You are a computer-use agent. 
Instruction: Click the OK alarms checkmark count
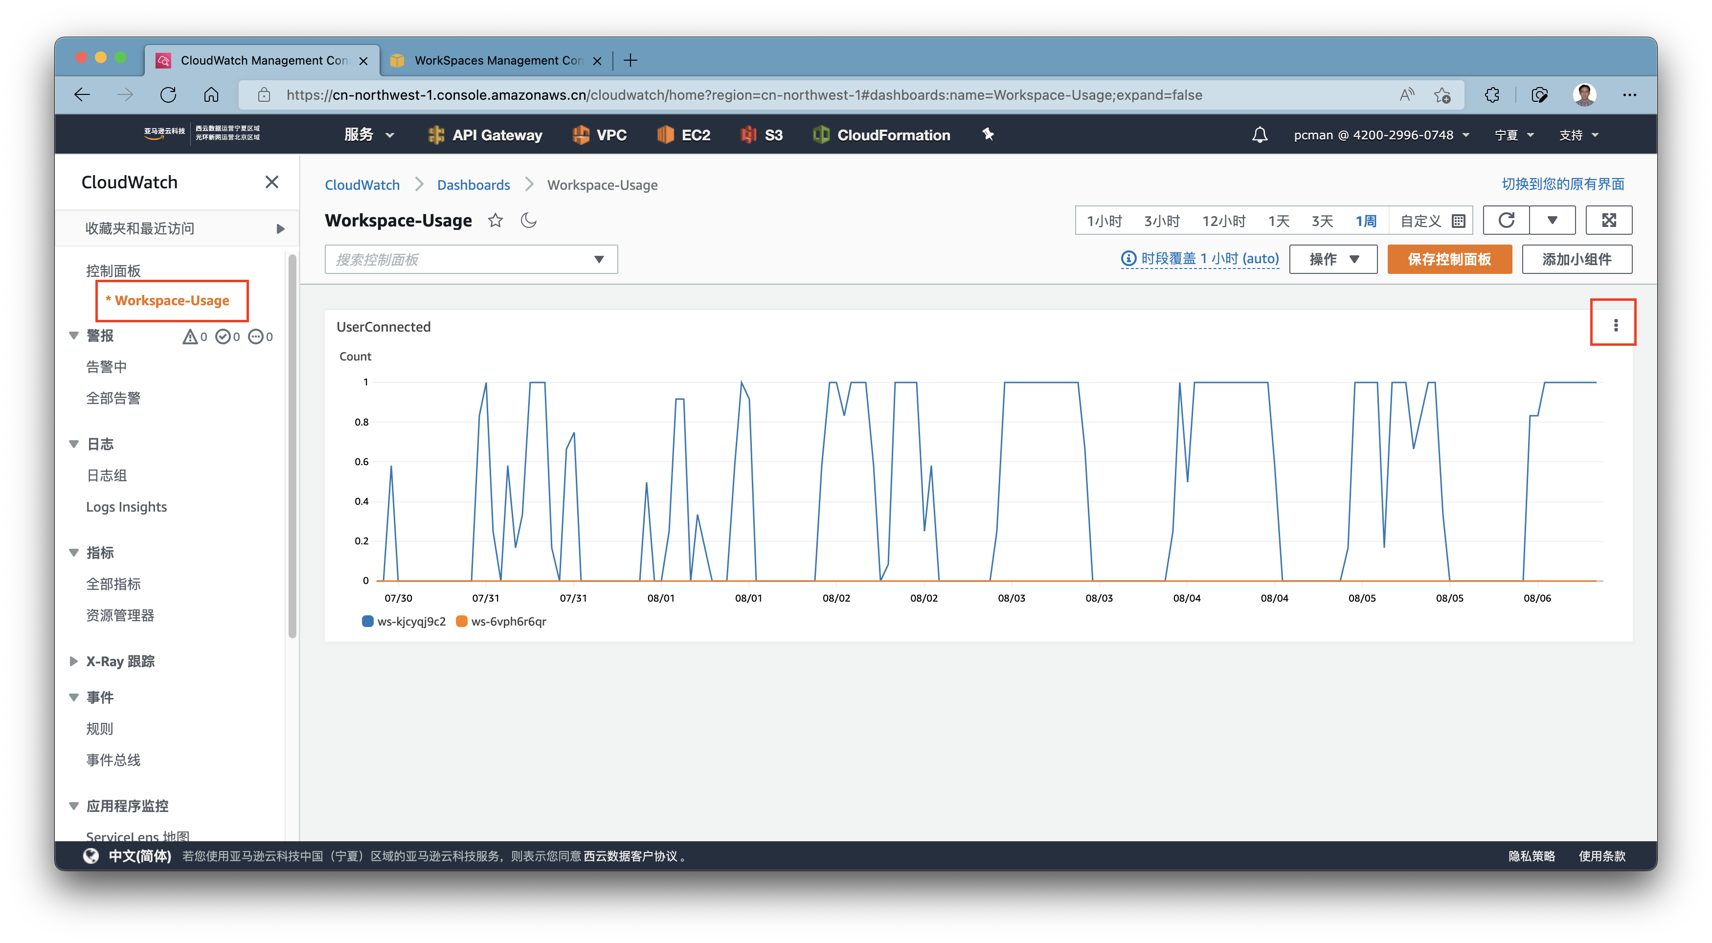coord(228,337)
